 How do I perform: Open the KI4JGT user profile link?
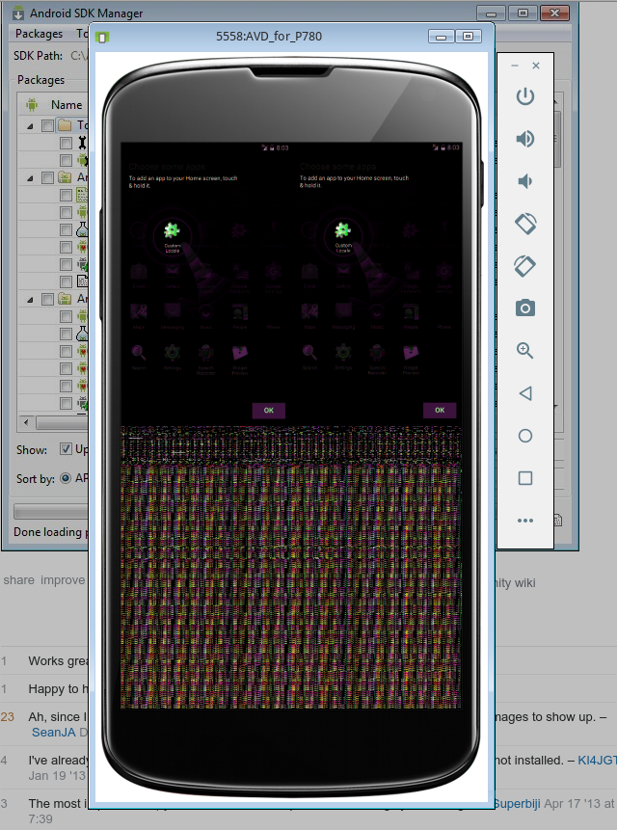pos(597,761)
